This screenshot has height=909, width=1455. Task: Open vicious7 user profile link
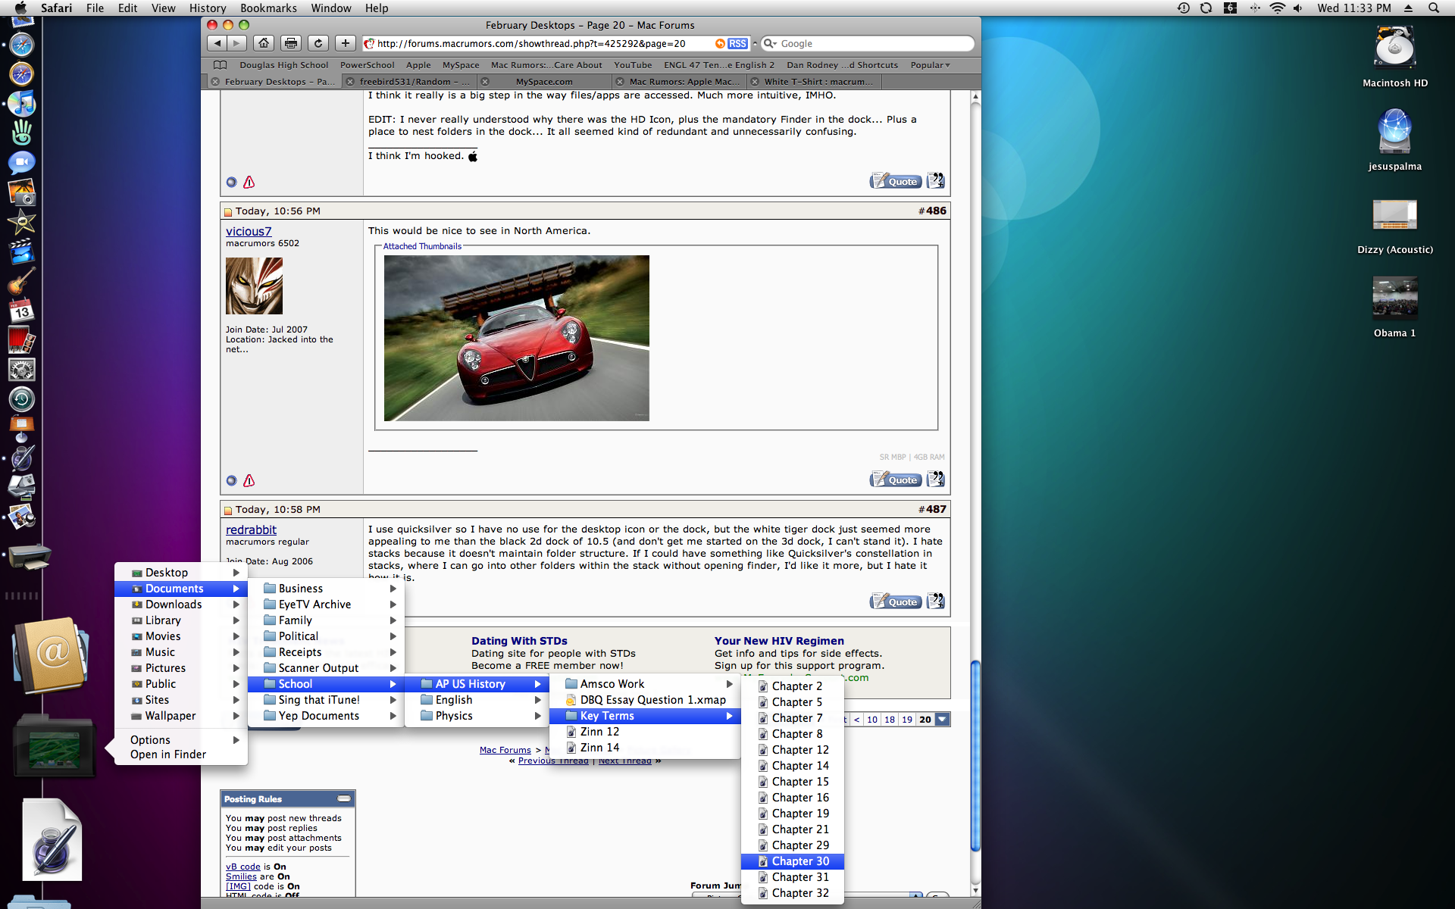249,231
